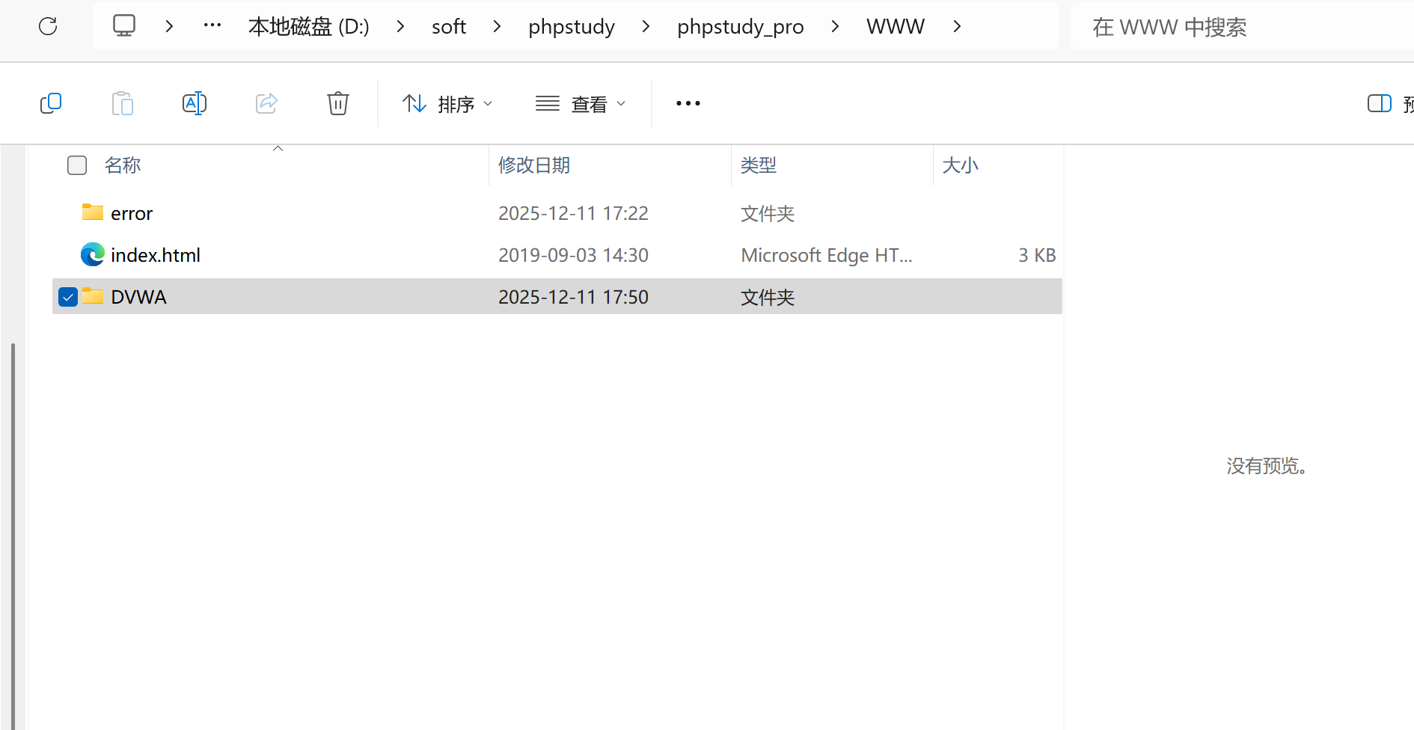Image resolution: width=1414 pixels, height=730 pixels.
Task: Click the Delete trash can icon
Action: pos(338,103)
